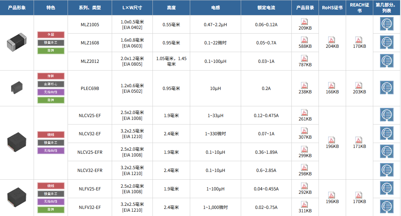
Task: Open the parts list icon for NLFV32-EF
Action: pos(387,206)
